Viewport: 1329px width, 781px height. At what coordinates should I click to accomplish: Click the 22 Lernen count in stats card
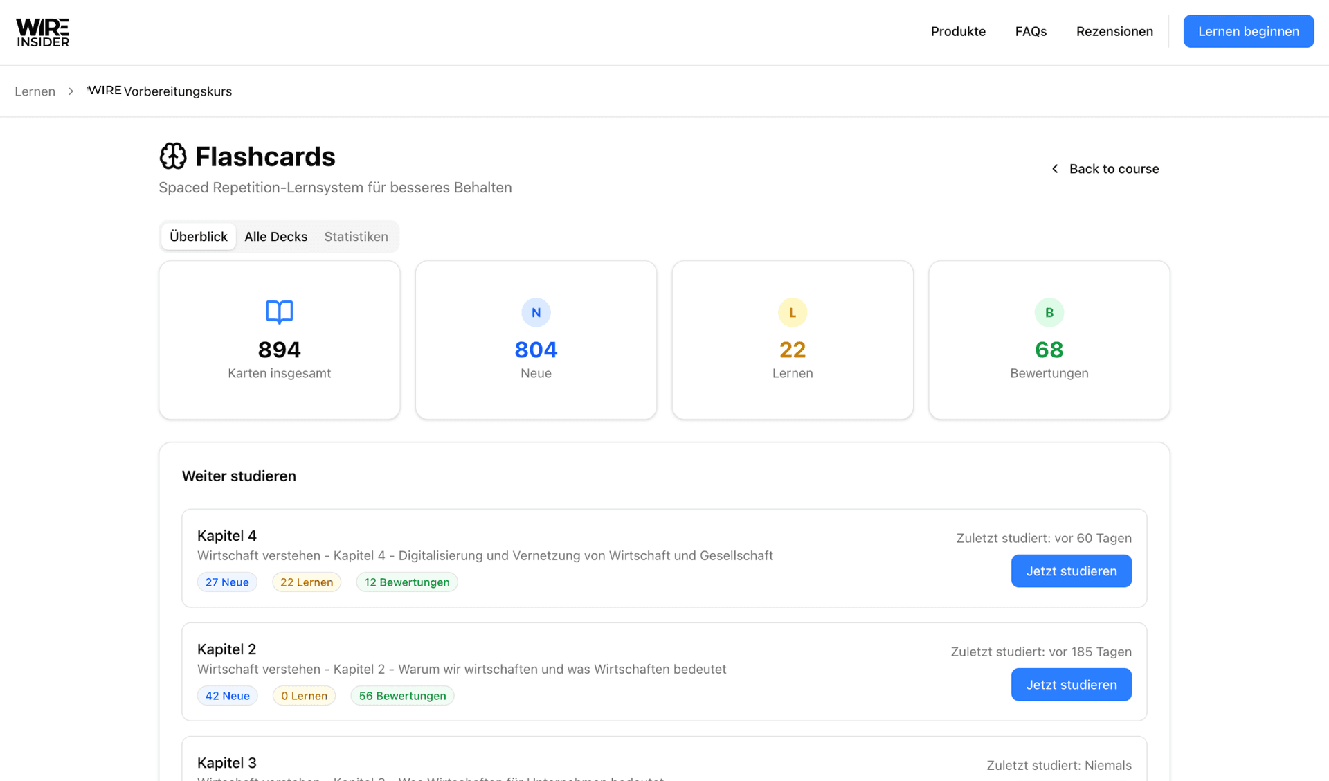(x=793, y=350)
